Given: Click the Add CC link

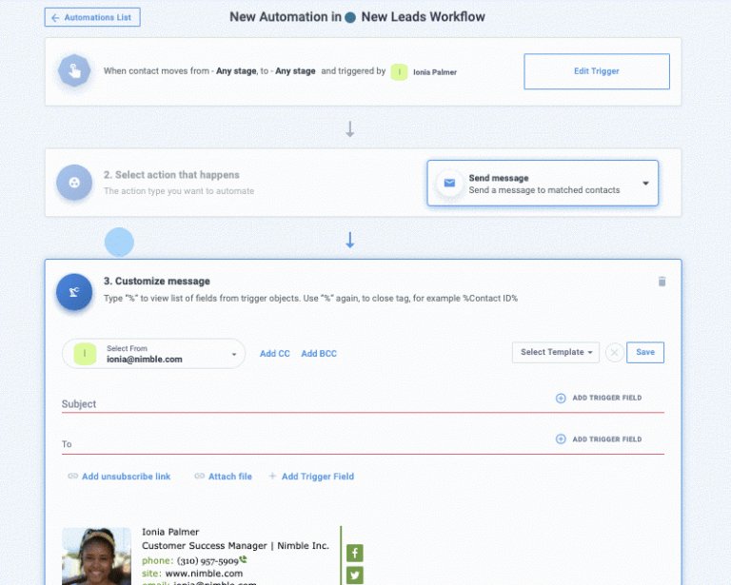Looking at the screenshot, I should (x=275, y=354).
